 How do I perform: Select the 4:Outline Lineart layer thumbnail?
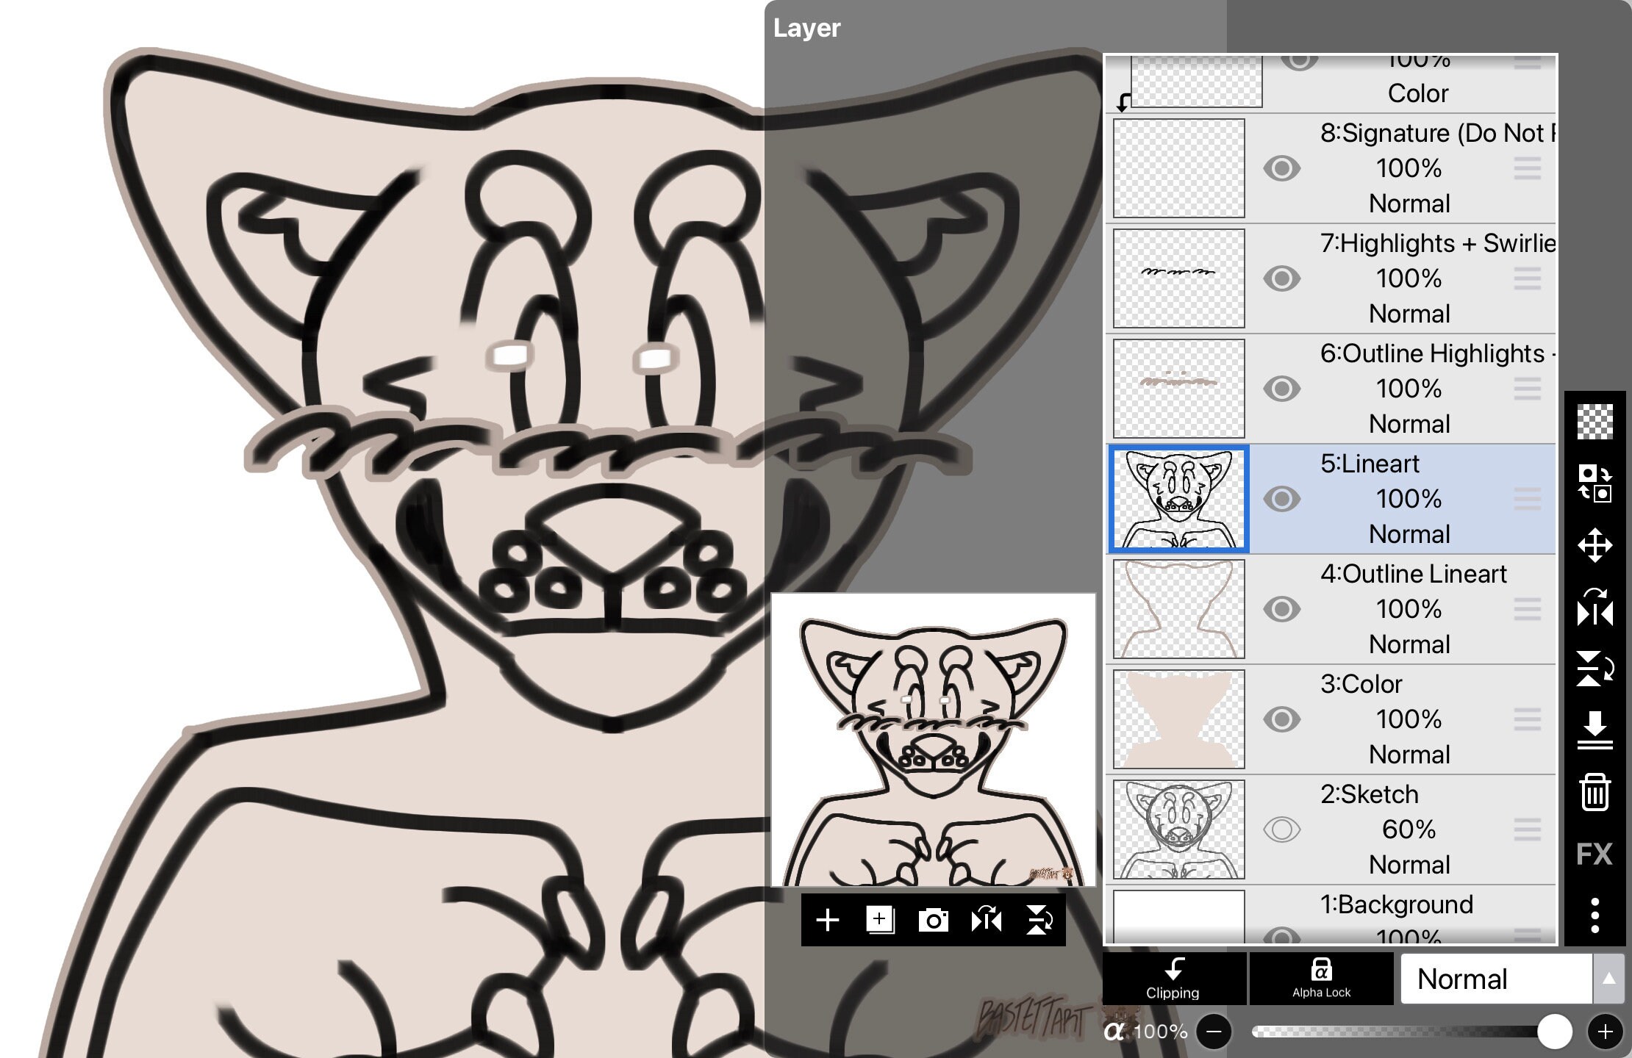pos(1178,609)
